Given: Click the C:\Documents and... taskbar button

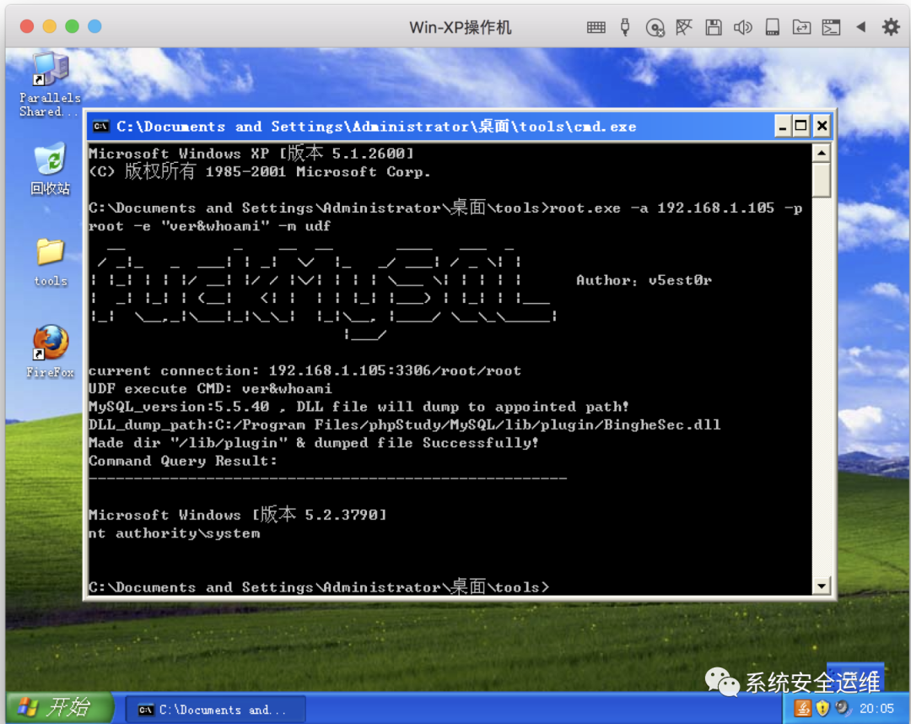Looking at the screenshot, I should (215, 710).
